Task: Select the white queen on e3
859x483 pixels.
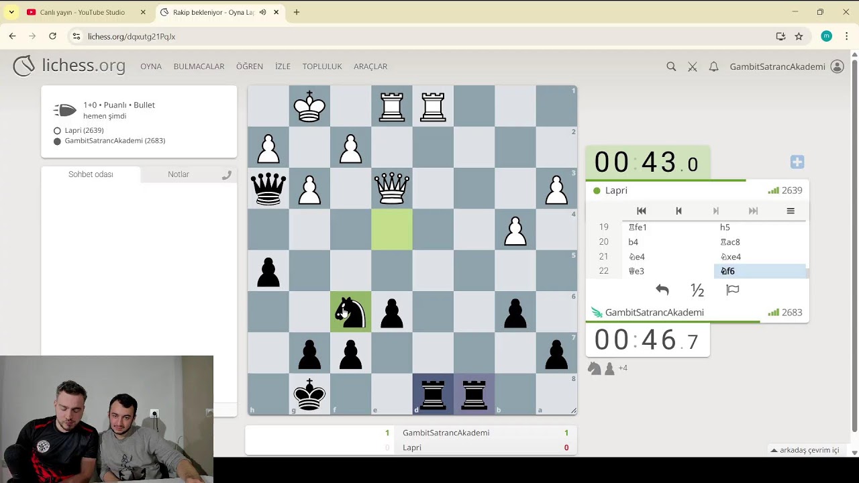Action: pos(392,189)
